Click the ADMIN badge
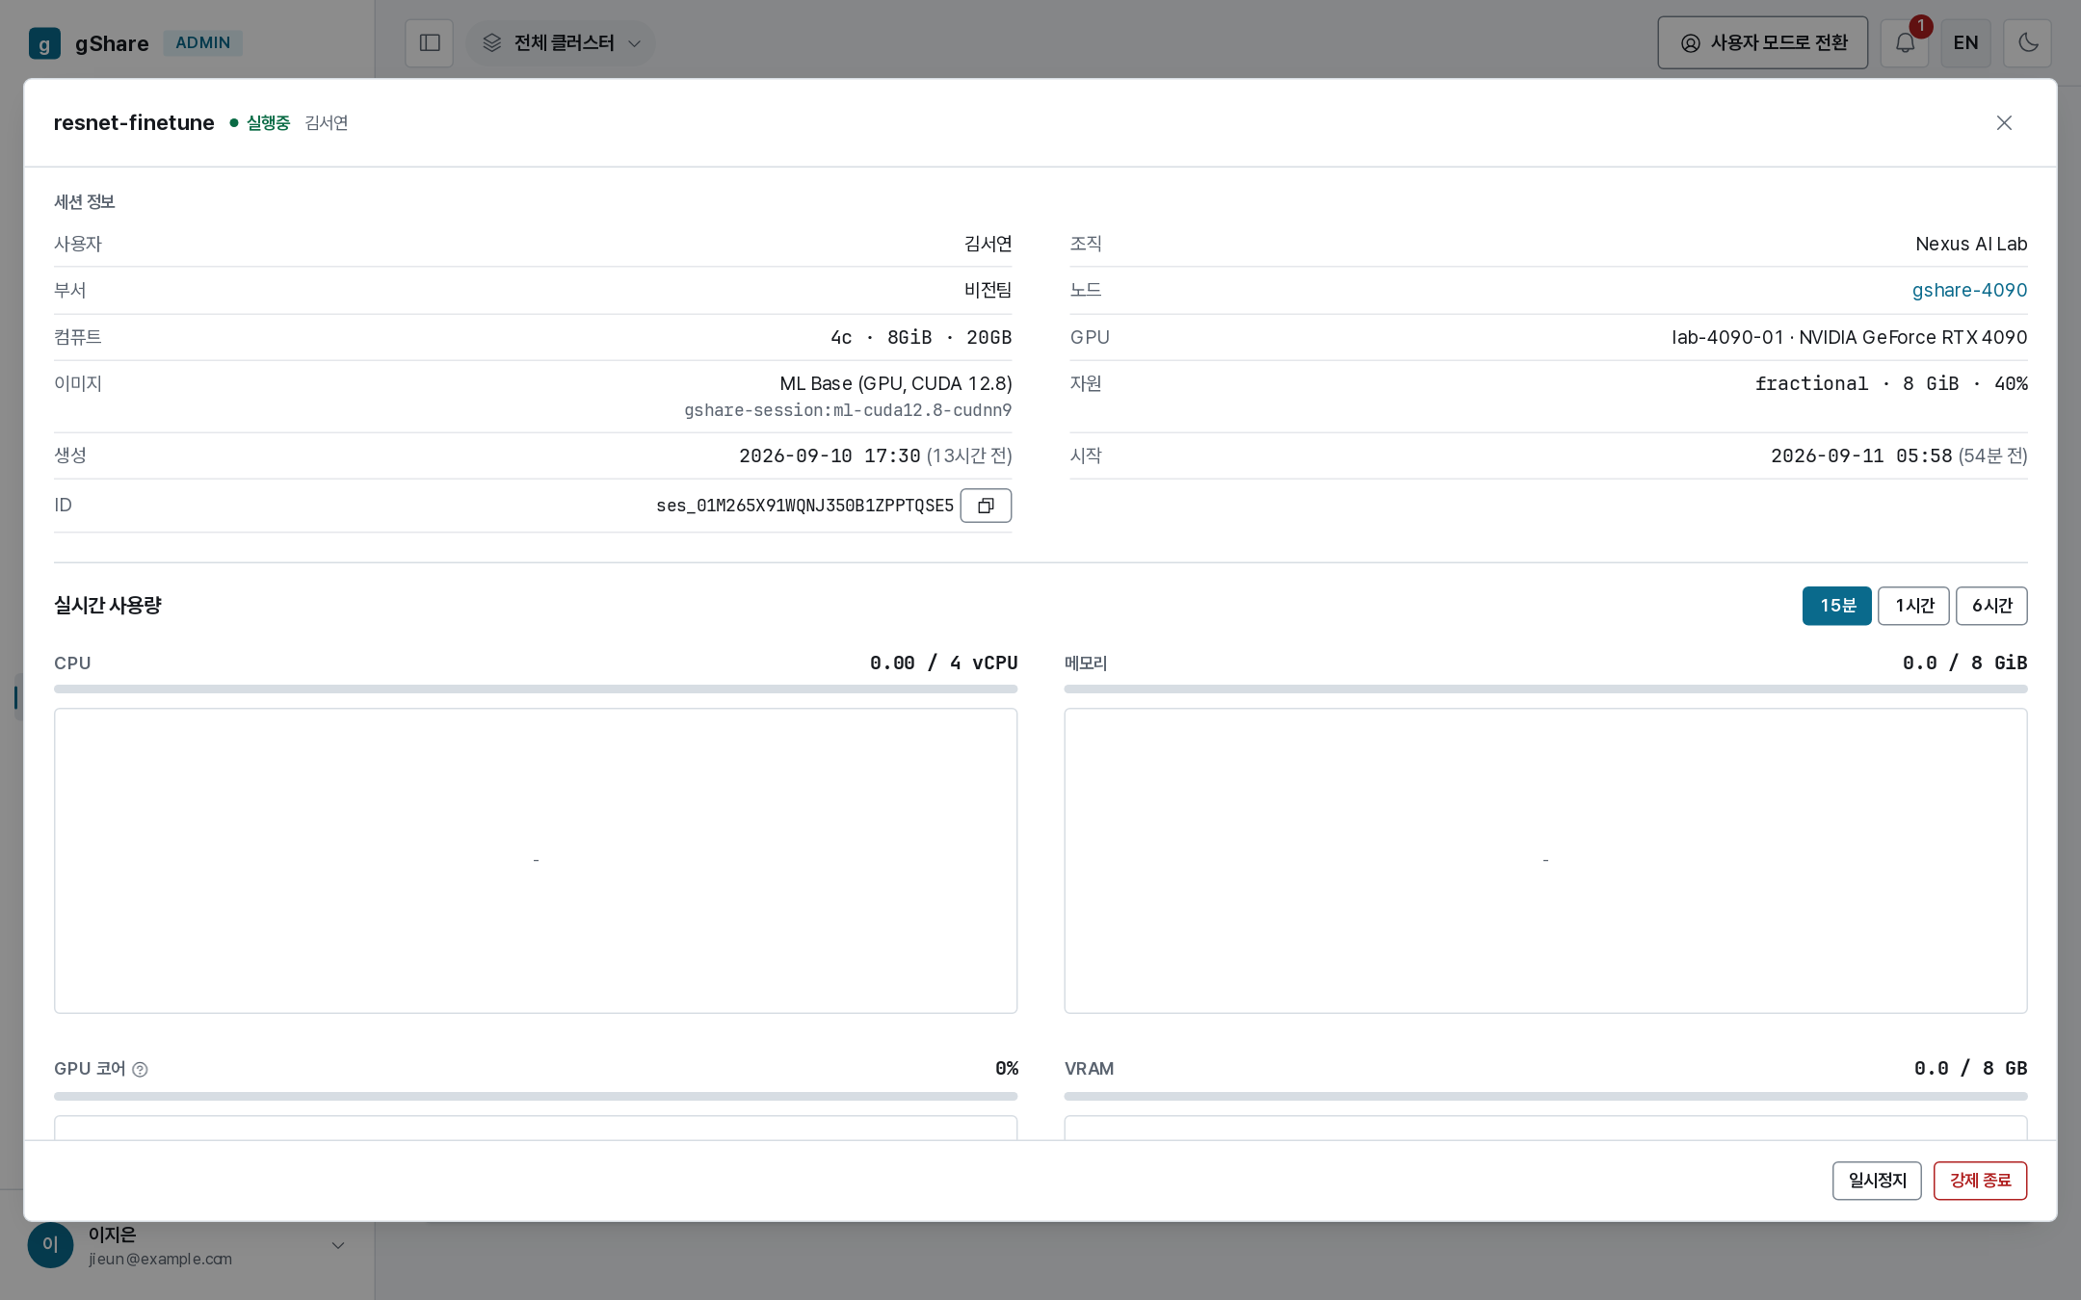This screenshot has height=1300, width=2081. pyautogui.click(x=202, y=43)
